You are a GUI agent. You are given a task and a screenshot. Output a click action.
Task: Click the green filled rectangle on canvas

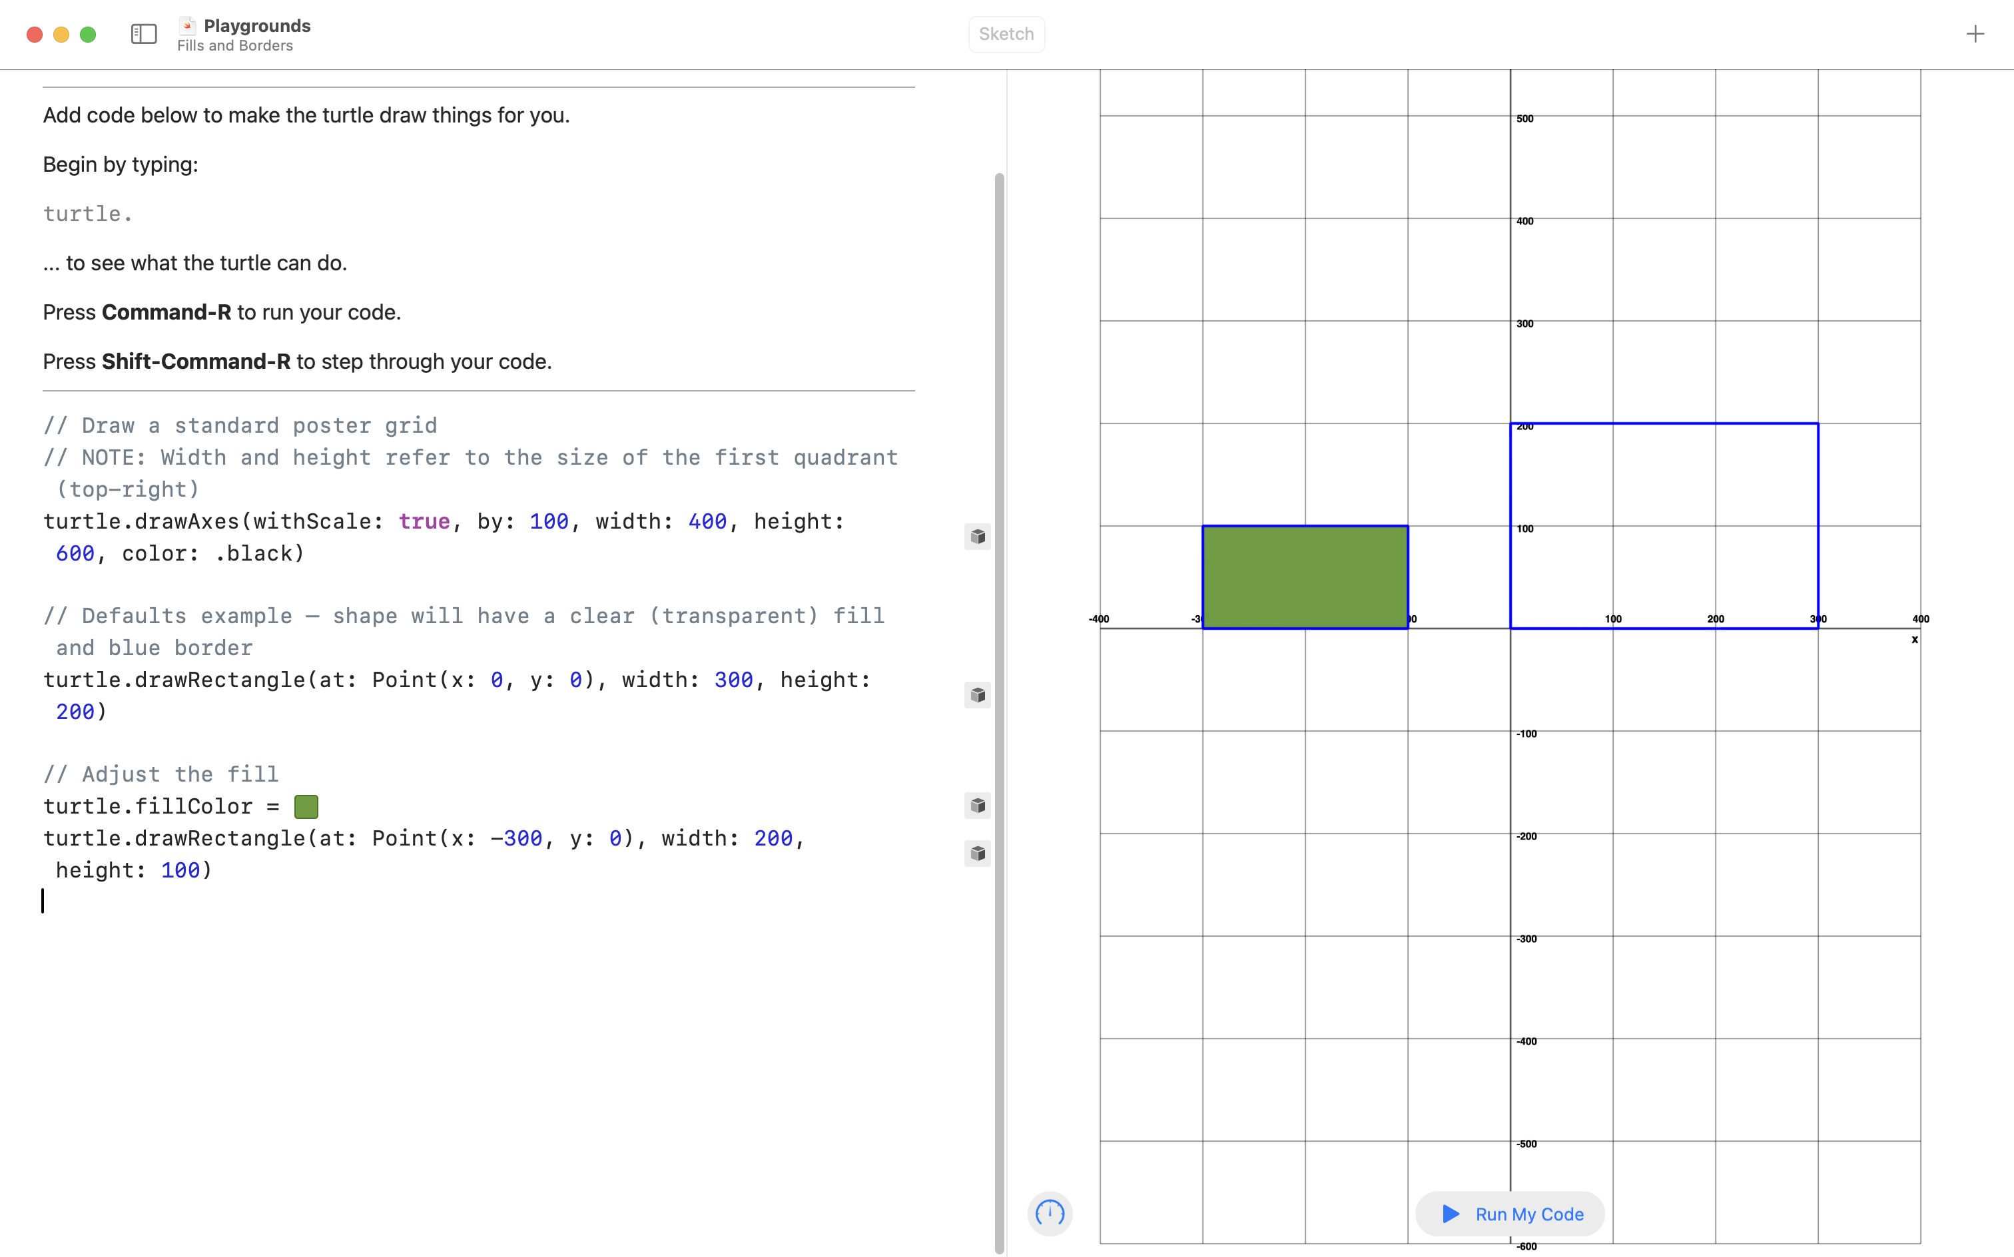pyautogui.click(x=1305, y=577)
